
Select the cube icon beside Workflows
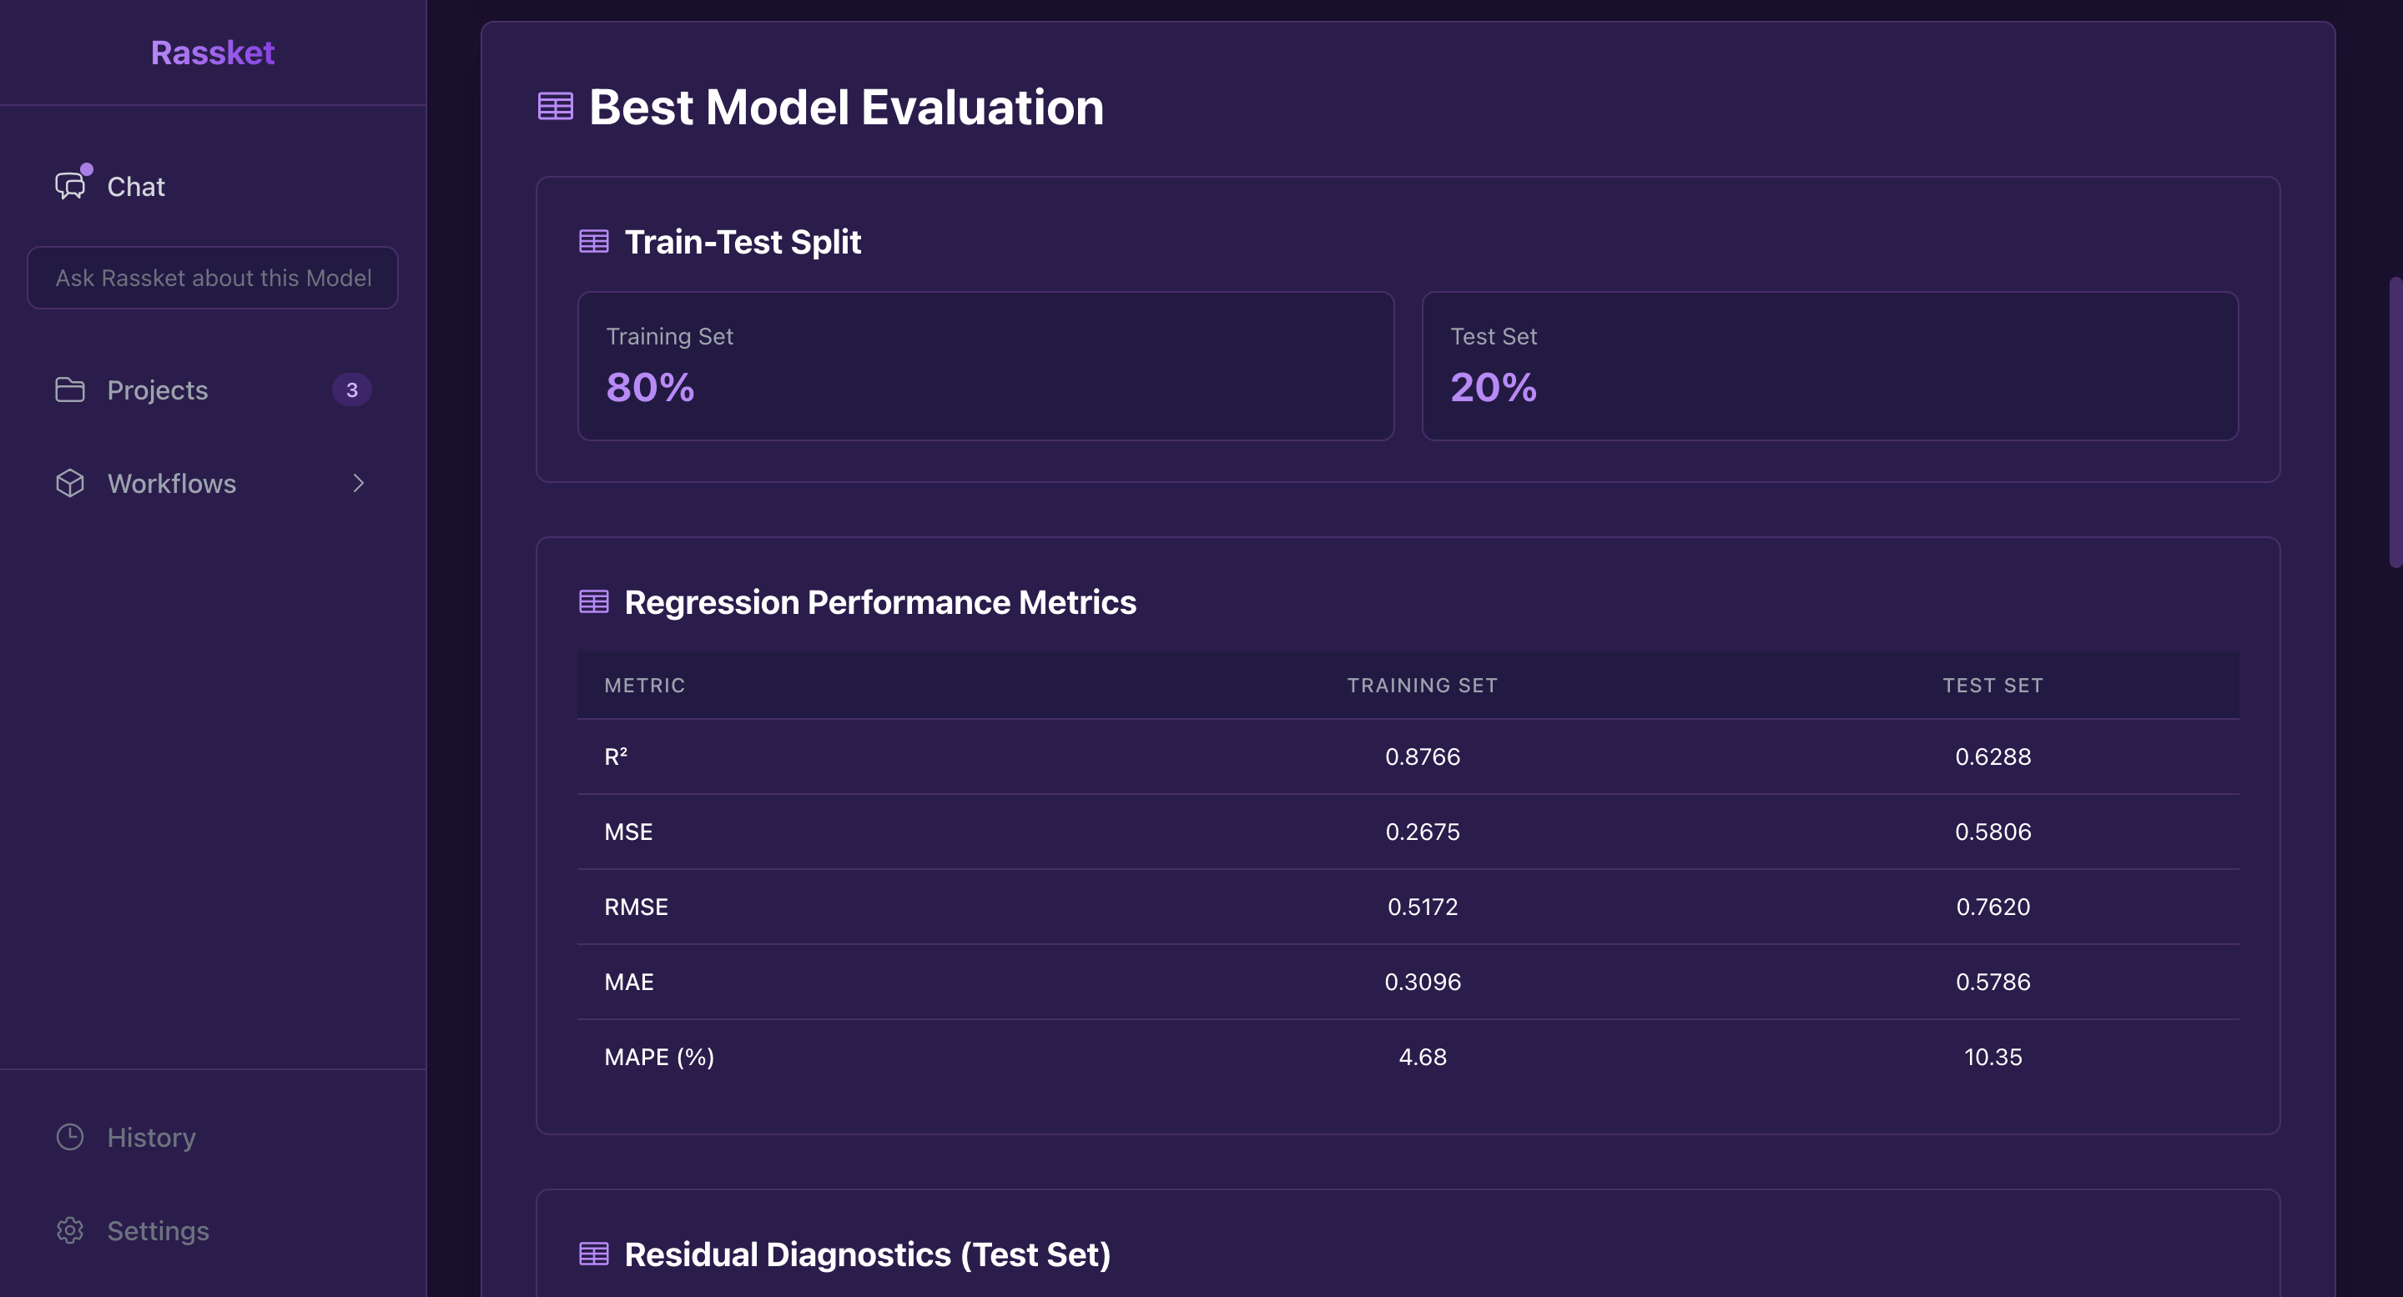(69, 483)
